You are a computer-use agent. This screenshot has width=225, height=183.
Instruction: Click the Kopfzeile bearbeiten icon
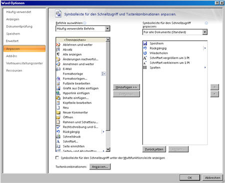58,102
